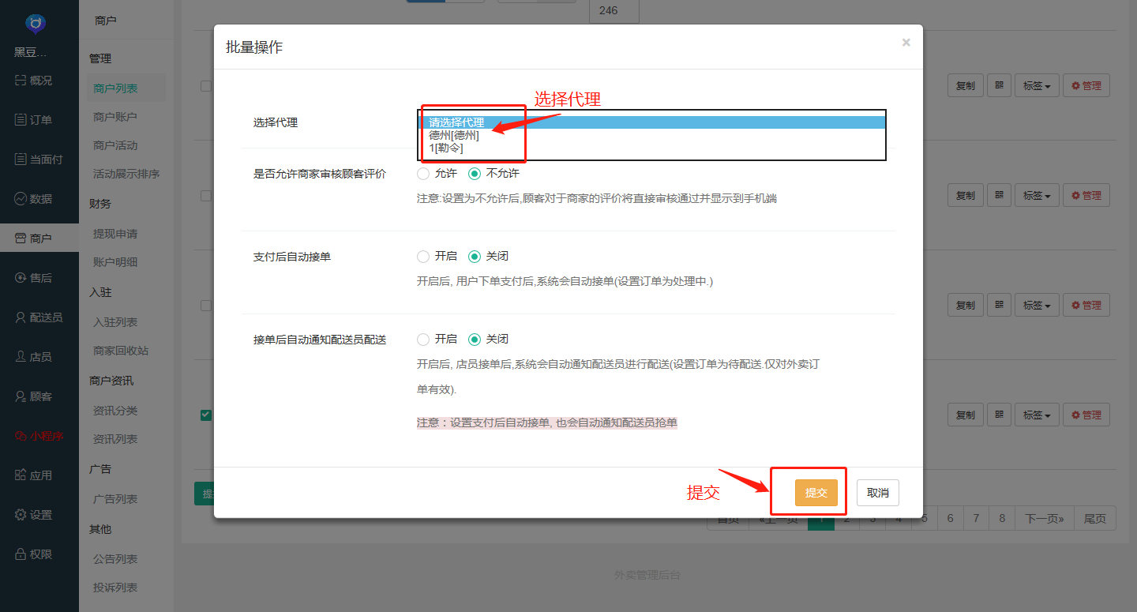Expand 标签 dropdown in topmost merchant row
This screenshot has height=612, width=1137.
click(1037, 85)
